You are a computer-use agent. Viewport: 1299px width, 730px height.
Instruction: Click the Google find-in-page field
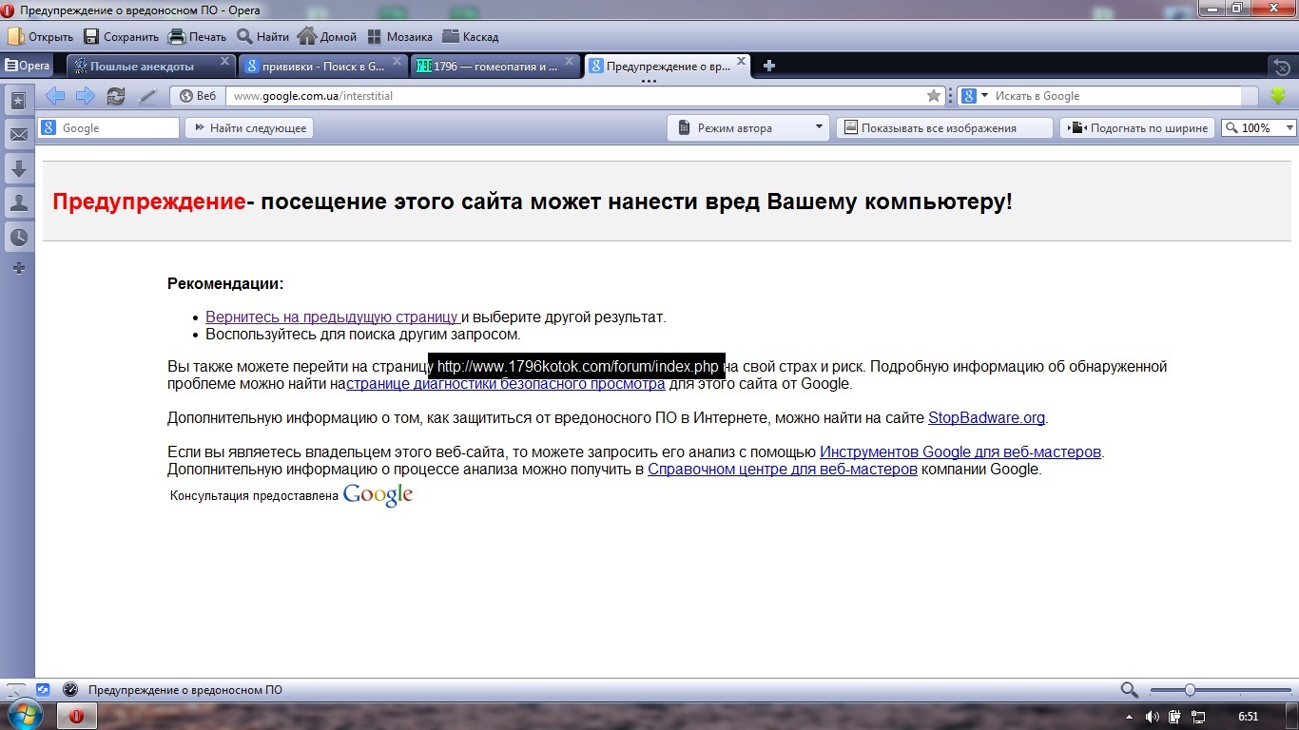point(108,128)
